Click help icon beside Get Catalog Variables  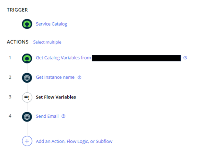point(185,58)
